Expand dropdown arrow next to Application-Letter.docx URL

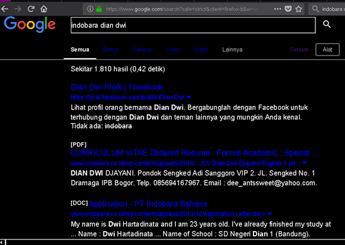pos(270,213)
